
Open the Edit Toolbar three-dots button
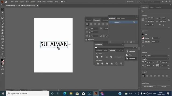(2, 74)
